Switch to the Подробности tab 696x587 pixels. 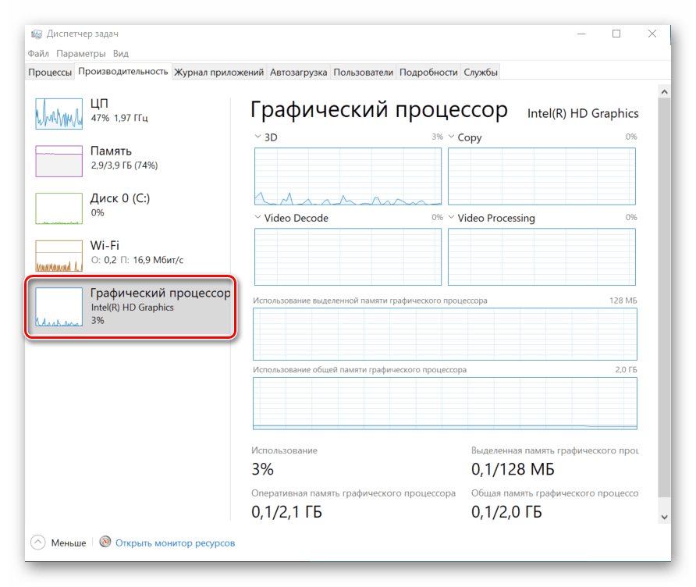click(x=428, y=73)
